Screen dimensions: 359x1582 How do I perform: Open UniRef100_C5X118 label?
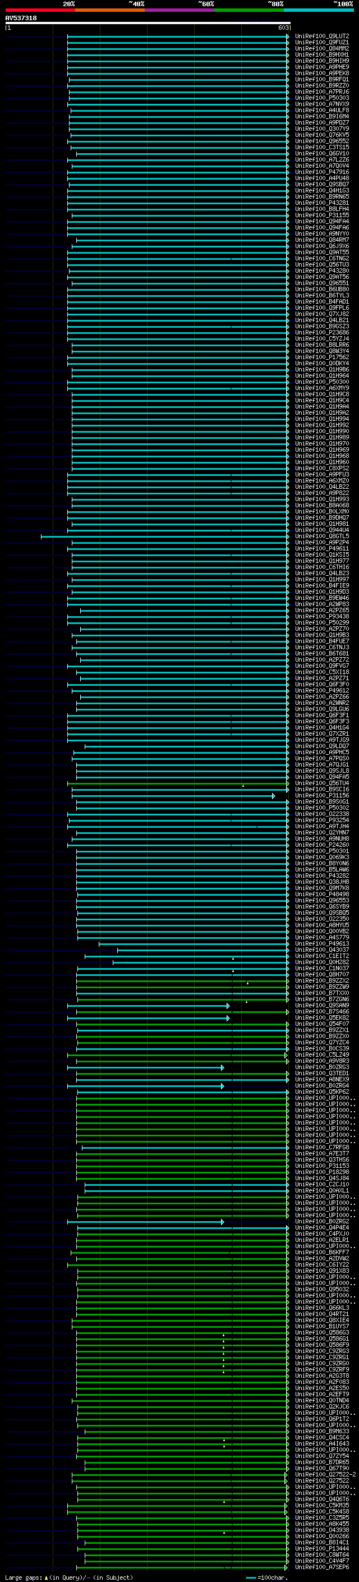(x=321, y=672)
